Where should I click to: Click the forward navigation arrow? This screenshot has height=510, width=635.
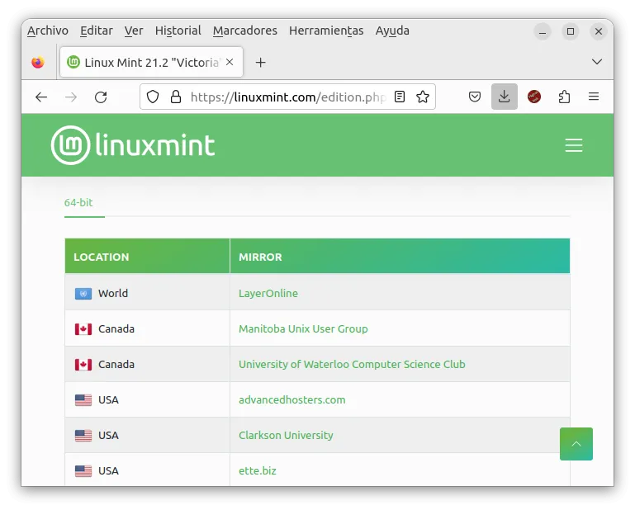click(x=71, y=97)
